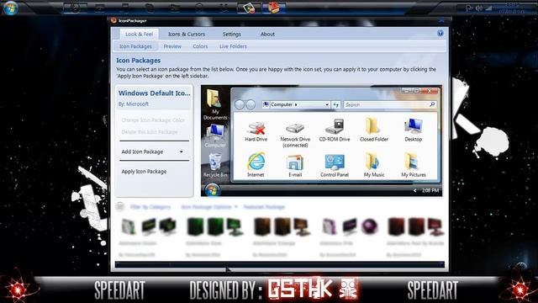
Task: Open the Windows Start orb on the taskbar
Action: click(x=10, y=8)
